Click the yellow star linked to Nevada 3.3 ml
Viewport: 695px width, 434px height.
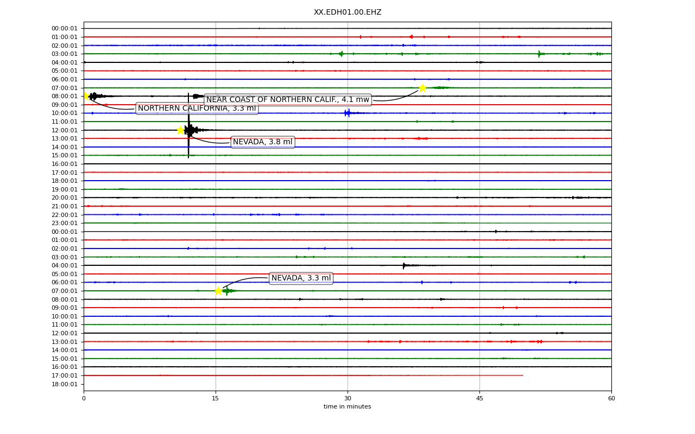coord(218,291)
